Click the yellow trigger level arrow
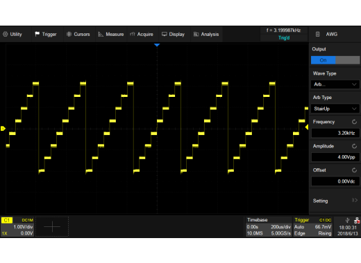Screen dimensions: 361x263 pyautogui.click(x=307, y=127)
